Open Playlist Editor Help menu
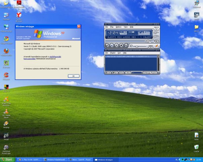Viewport: 203px width, 162px height. (x=125, y=53)
